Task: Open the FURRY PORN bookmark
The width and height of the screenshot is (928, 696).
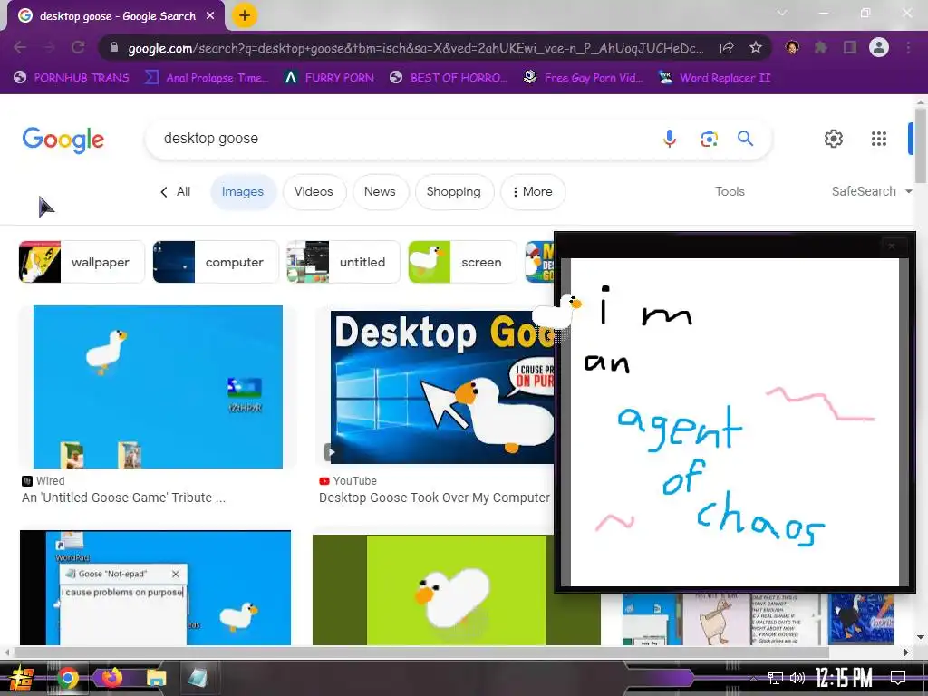Action: coord(329,78)
